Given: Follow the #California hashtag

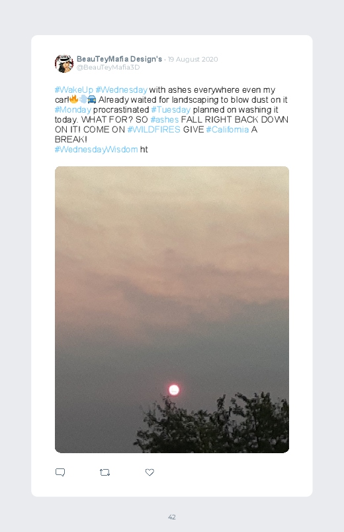Looking at the screenshot, I should 228,130.
